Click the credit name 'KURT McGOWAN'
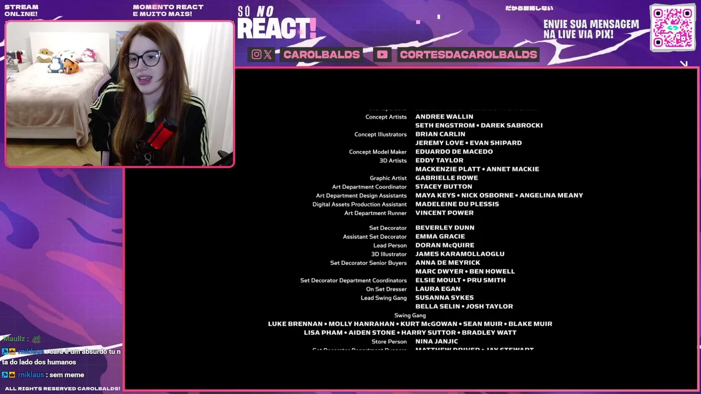701x394 pixels. pyautogui.click(x=429, y=324)
